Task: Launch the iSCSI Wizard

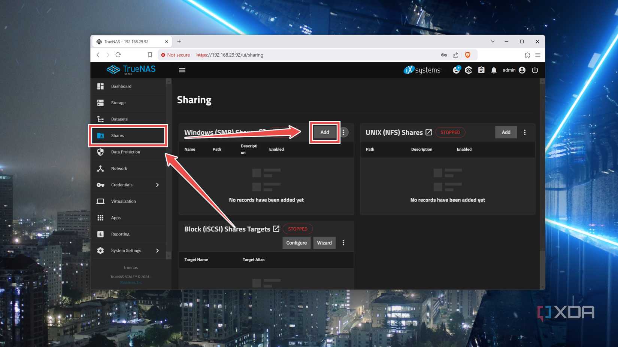Action: (x=324, y=243)
